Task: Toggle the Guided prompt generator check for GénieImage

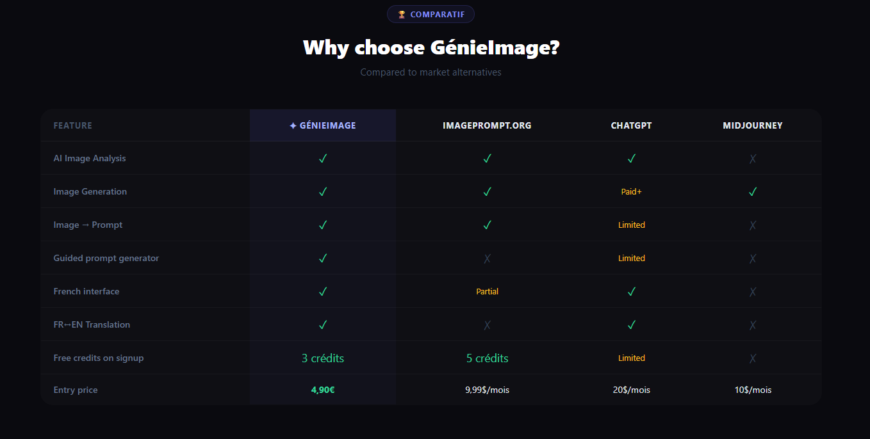Action: (322, 258)
